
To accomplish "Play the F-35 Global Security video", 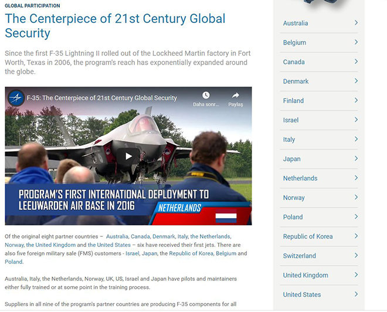I will click(128, 156).
